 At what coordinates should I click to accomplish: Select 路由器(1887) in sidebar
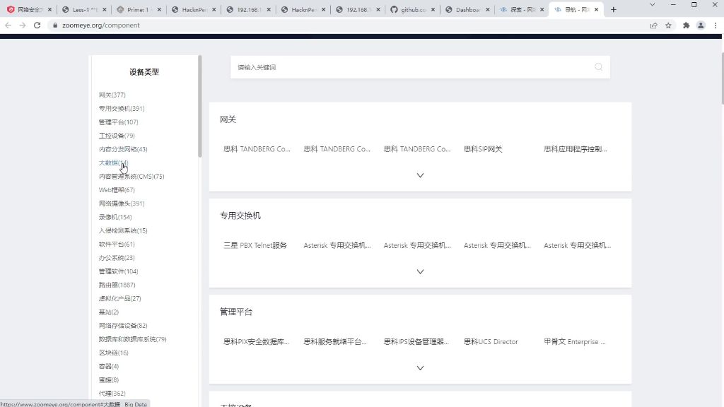(117, 285)
